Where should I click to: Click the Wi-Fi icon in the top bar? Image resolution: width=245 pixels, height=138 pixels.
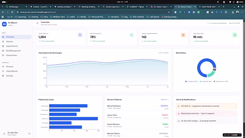230,2
